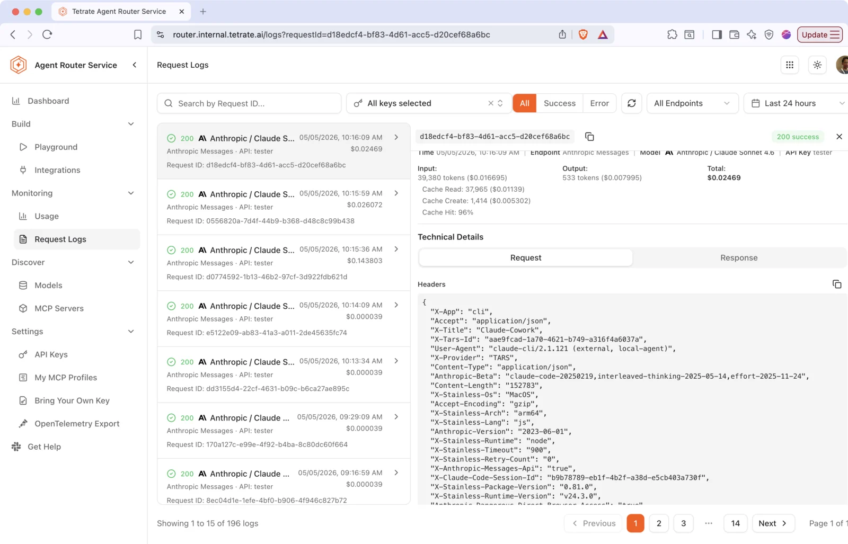Open the Last 24 hours date range

click(797, 103)
